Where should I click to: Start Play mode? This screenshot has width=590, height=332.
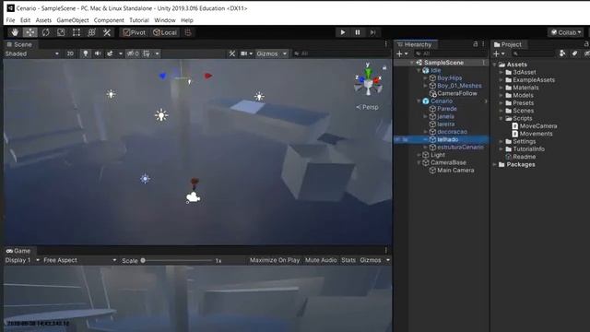click(x=342, y=32)
